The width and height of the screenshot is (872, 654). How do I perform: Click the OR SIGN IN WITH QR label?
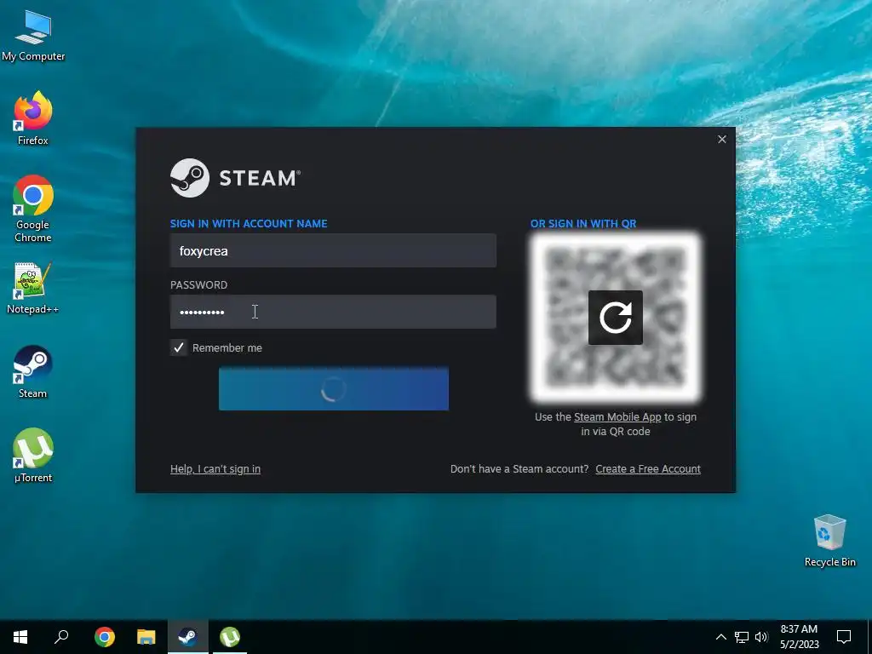pyautogui.click(x=583, y=224)
